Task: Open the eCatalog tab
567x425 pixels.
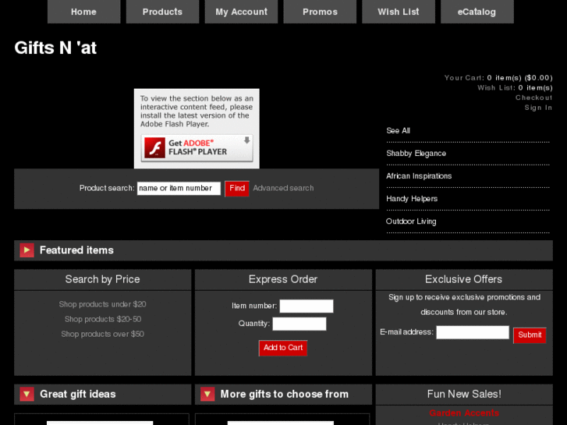Action: coord(477,12)
